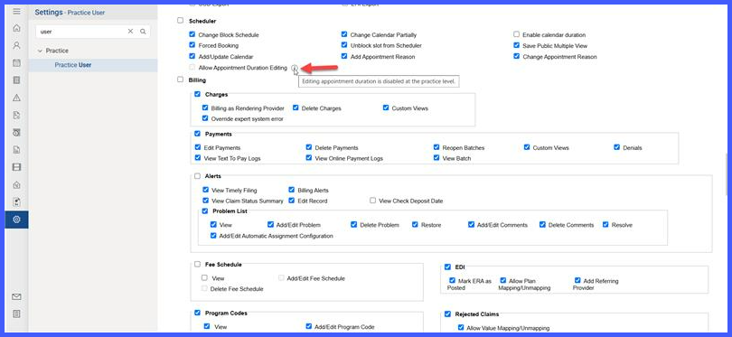Select the Settings gear sidebar icon
The image size is (732, 337).
16,220
